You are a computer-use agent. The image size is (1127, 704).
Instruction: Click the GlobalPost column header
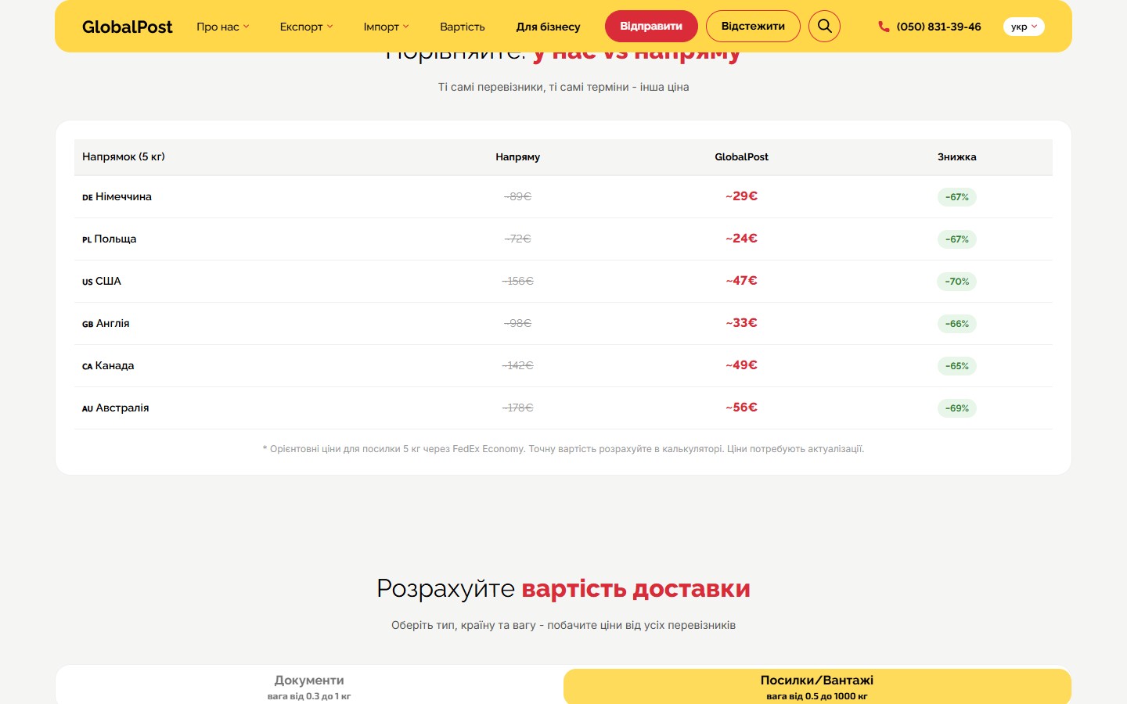pyautogui.click(x=741, y=156)
